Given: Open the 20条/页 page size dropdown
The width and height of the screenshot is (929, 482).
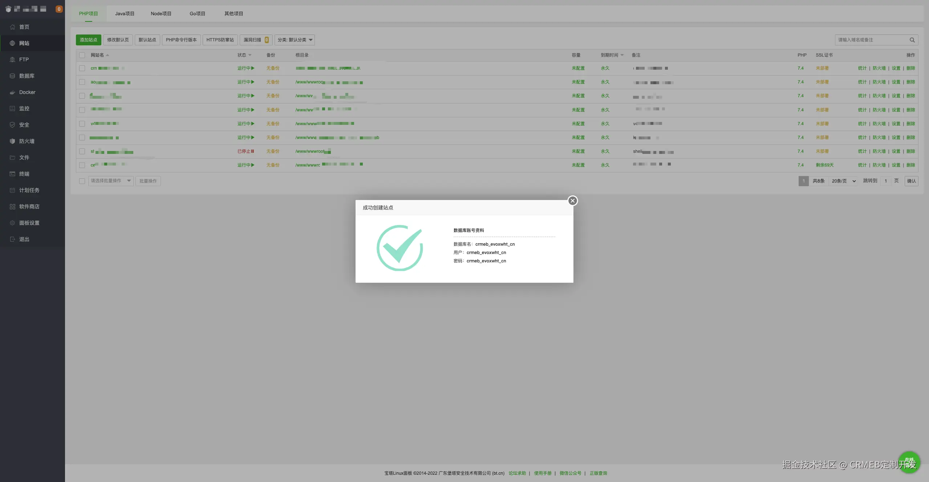Looking at the screenshot, I should 843,181.
